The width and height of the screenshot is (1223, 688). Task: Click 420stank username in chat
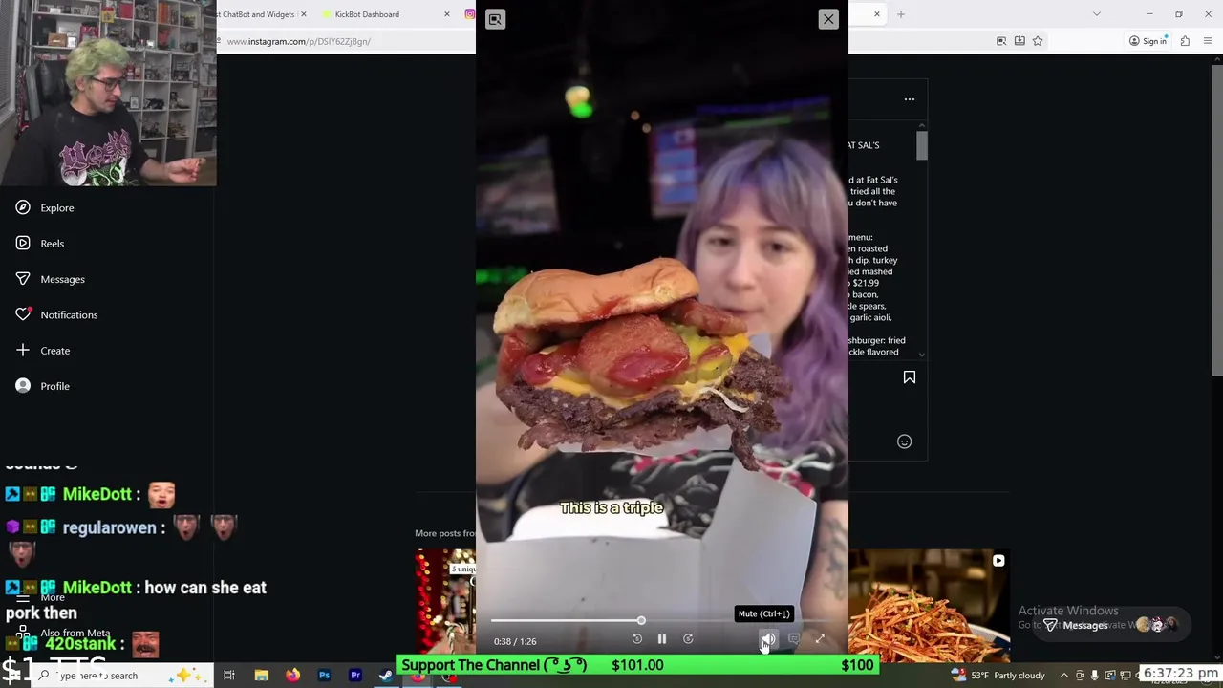(x=81, y=644)
